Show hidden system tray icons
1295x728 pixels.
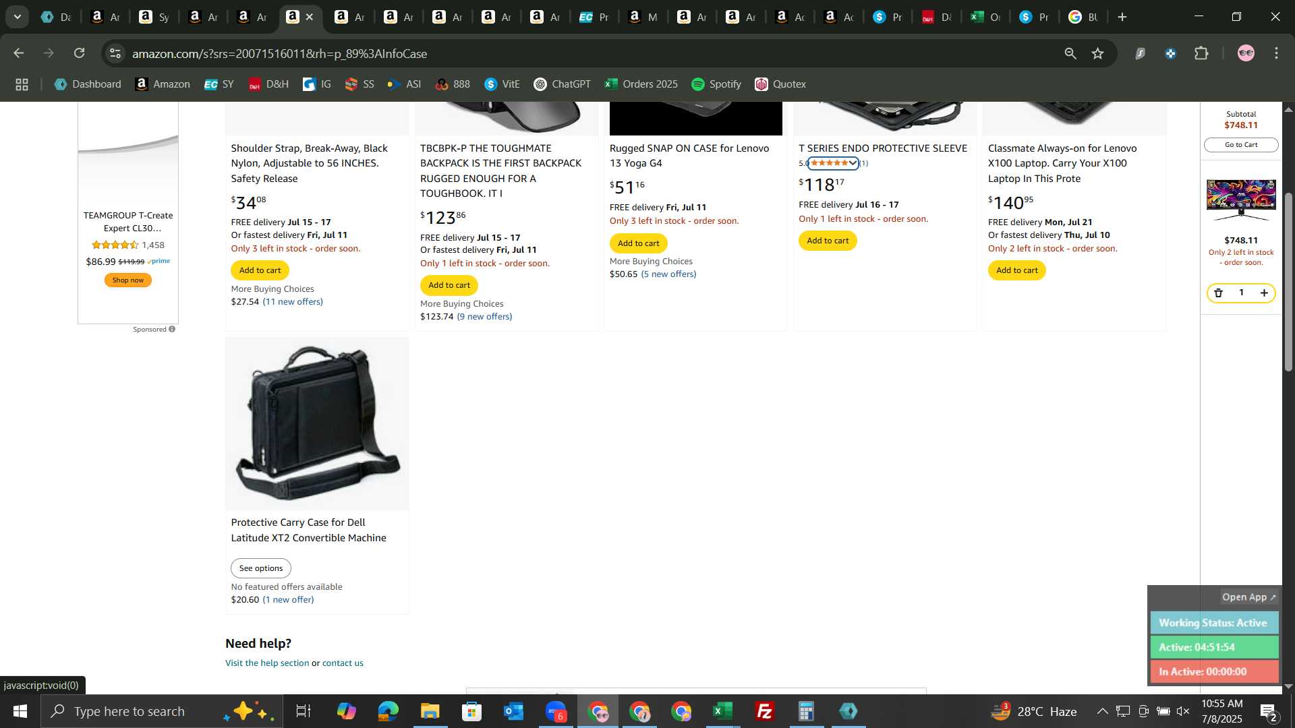pos(1102,711)
